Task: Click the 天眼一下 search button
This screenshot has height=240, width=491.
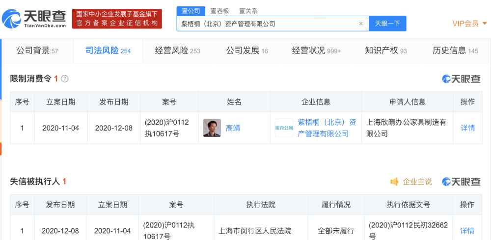Action: point(387,24)
